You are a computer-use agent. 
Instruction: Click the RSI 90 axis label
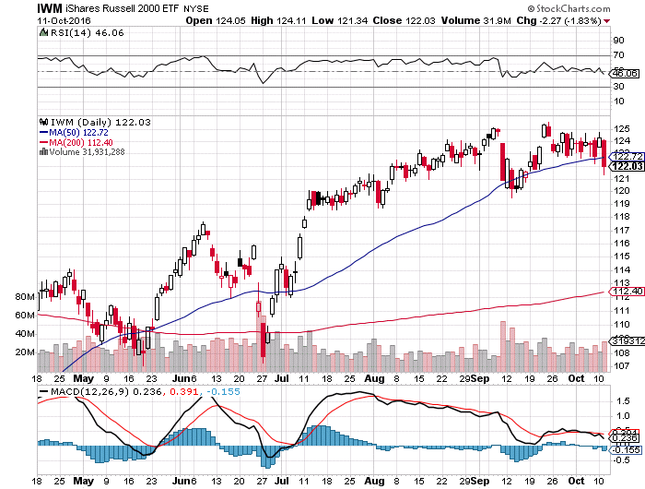[619, 41]
